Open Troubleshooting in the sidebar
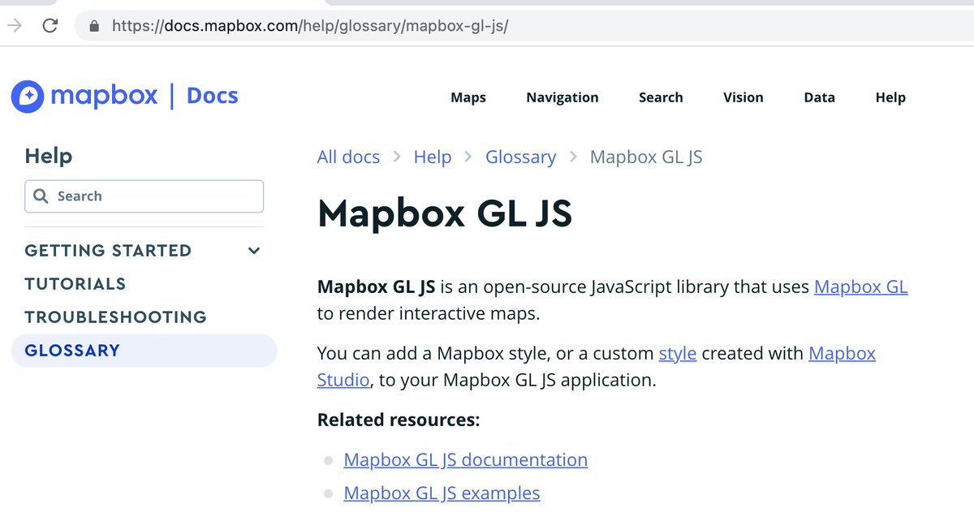This screenshot has width=974, height=517. (x=116, y=317)
